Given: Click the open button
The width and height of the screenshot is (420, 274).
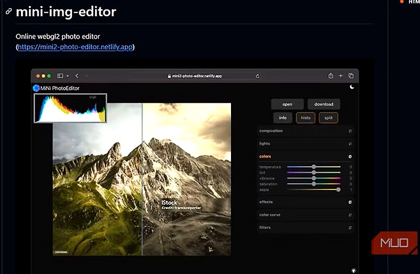Looking at the screenshot, I should pyautogui.click(x=287, y=104).
